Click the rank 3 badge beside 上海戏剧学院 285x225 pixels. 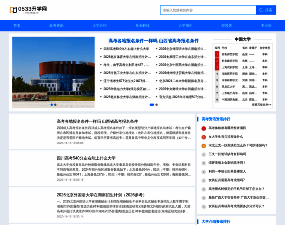pos(217,67)
